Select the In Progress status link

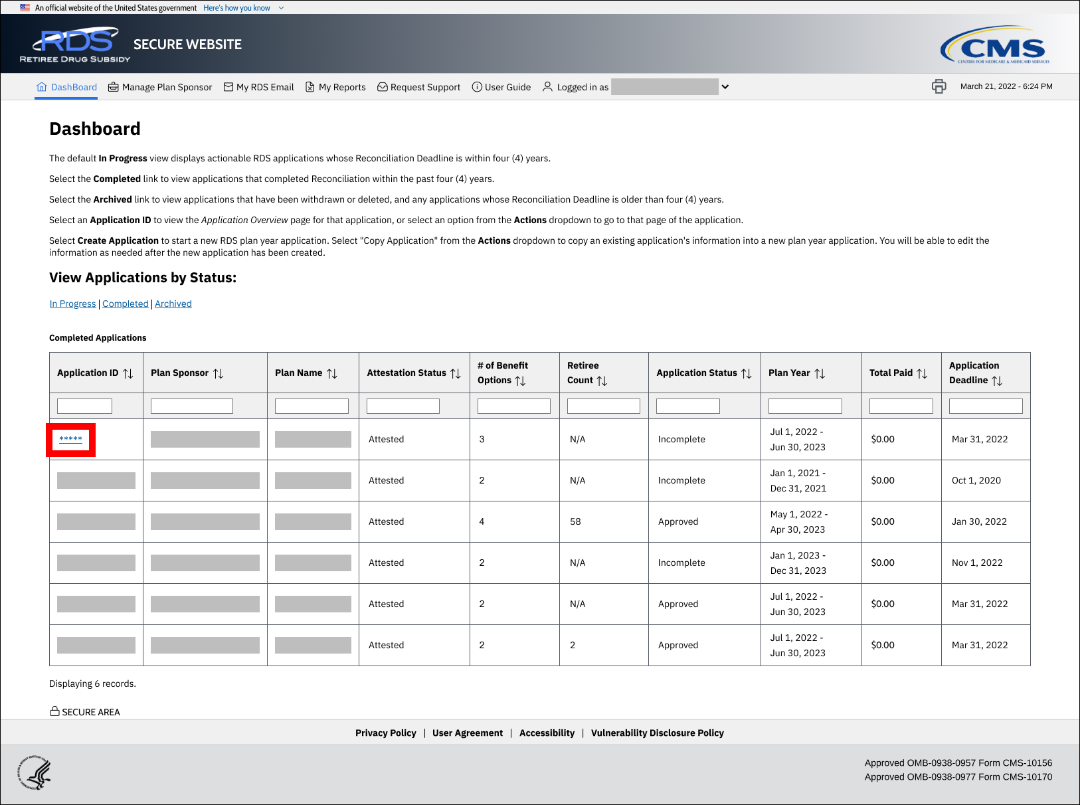coord(72,304)
